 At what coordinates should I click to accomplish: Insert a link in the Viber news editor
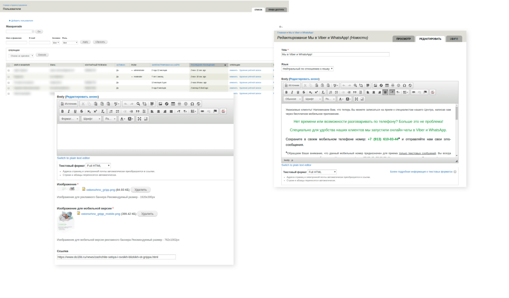click(x=414, y=92)
